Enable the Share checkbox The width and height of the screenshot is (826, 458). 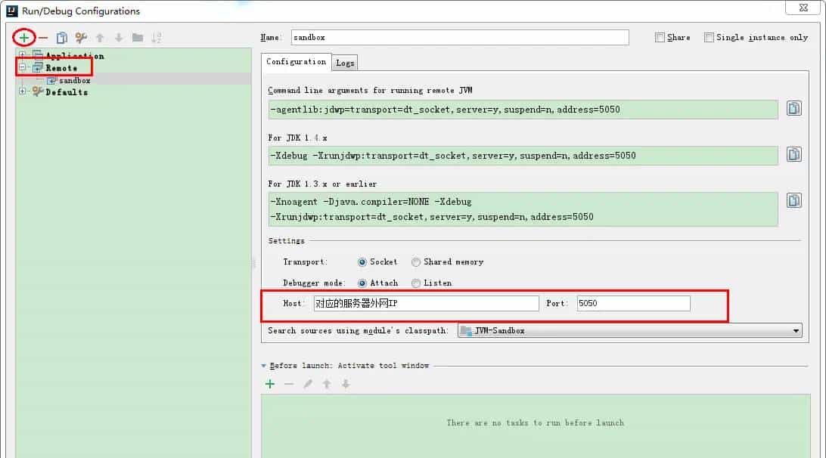coord(660,37)
